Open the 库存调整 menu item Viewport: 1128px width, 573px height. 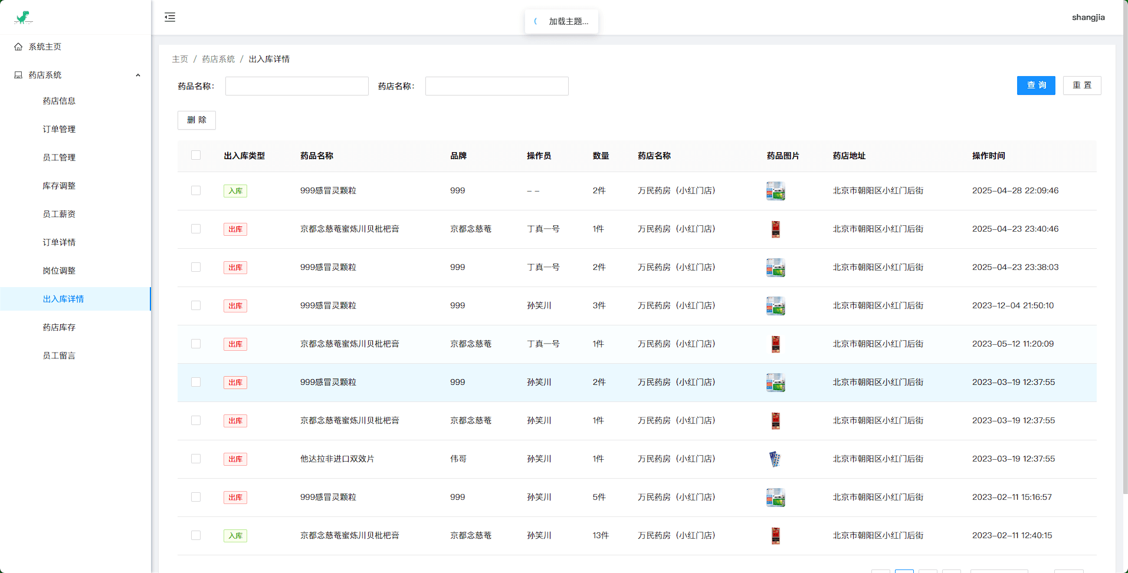point(59,186)
